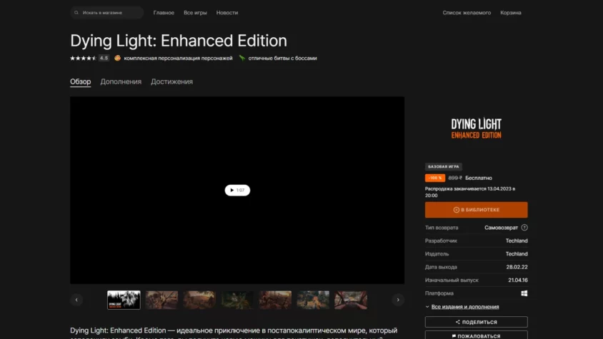
Task: Play the 1:07 trailer video
Action: click(237, 191)
